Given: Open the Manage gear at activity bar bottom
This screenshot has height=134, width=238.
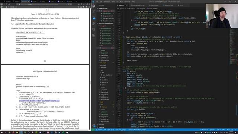Looking at the screenshot, I should click(94, 125).
